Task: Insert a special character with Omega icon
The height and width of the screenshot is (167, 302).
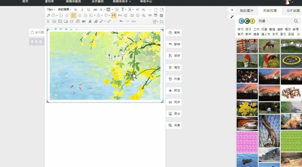Action: 132,15
